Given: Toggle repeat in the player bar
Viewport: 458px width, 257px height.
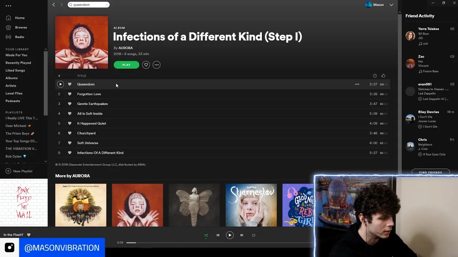Looking at the screenshot, I should tap(254, 235).
